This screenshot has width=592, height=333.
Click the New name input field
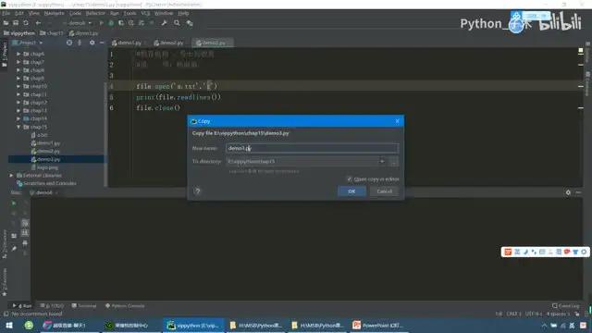point(312,148)
